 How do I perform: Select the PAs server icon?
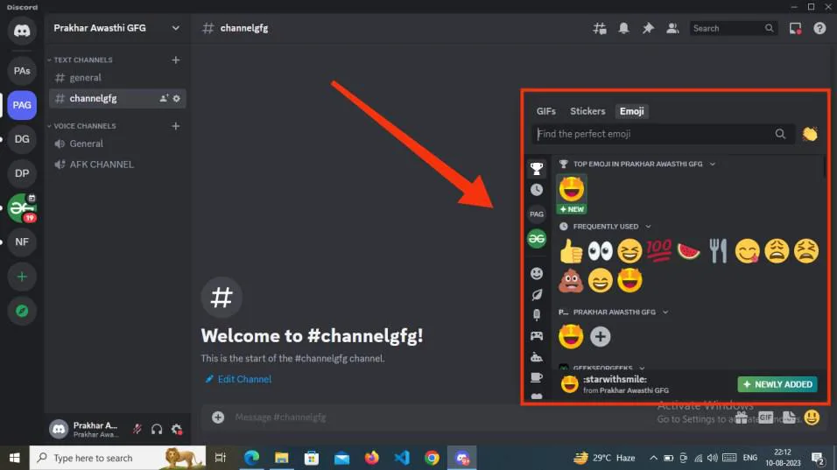coord(22,70)
